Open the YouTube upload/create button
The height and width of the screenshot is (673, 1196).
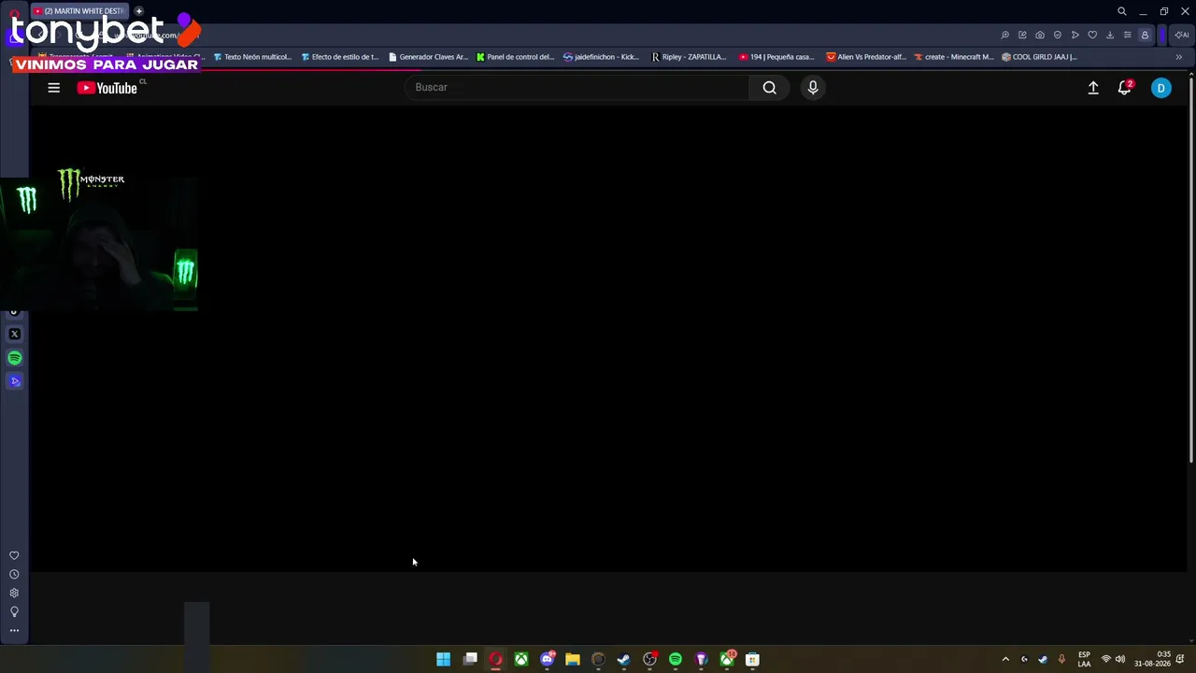1093,88
